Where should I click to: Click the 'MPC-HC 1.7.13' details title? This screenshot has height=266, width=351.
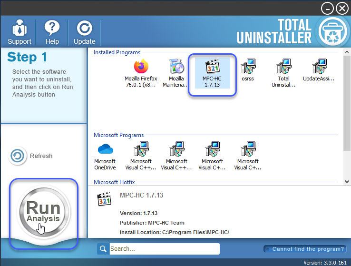[141, 195]
